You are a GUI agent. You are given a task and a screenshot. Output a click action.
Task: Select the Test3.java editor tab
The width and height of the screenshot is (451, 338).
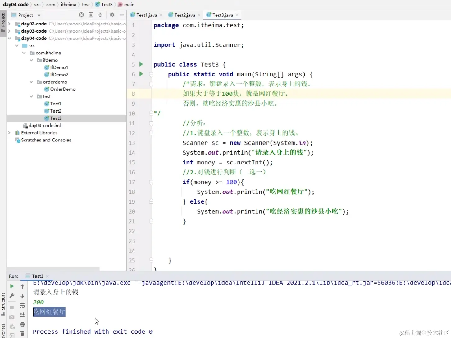pos(222,15)
